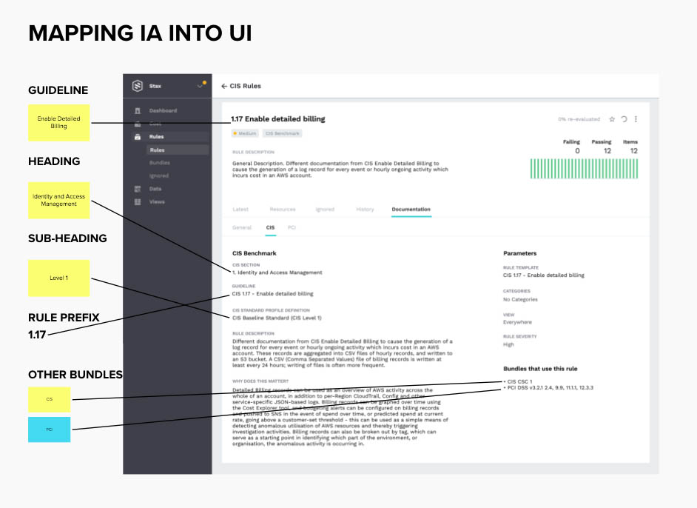Image resolution: width=697 pixels, height=508 pixels.
Task: Open the History tab
Action: [365, 210]
